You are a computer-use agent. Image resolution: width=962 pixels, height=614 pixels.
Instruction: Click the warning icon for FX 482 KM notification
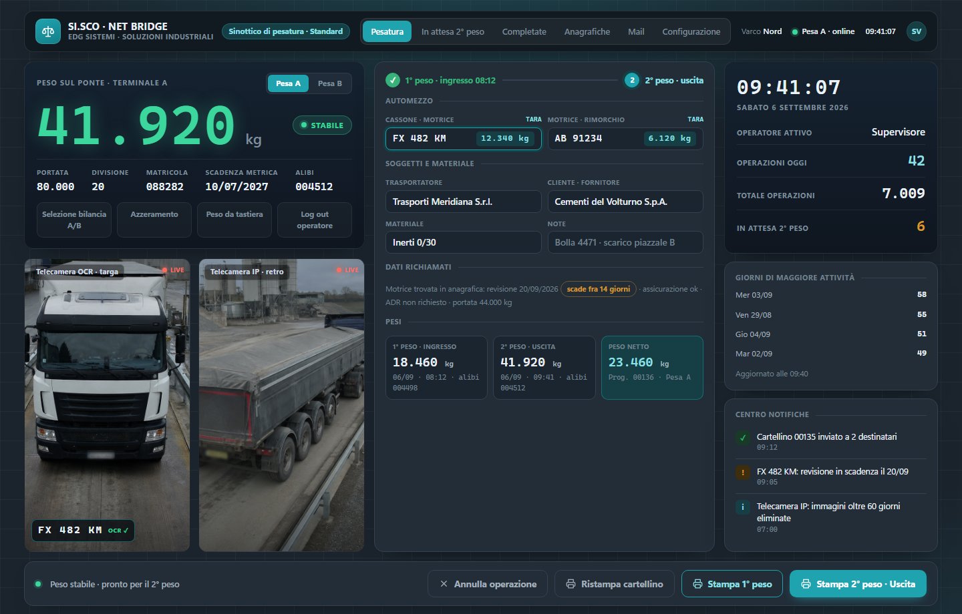(743, 473)
